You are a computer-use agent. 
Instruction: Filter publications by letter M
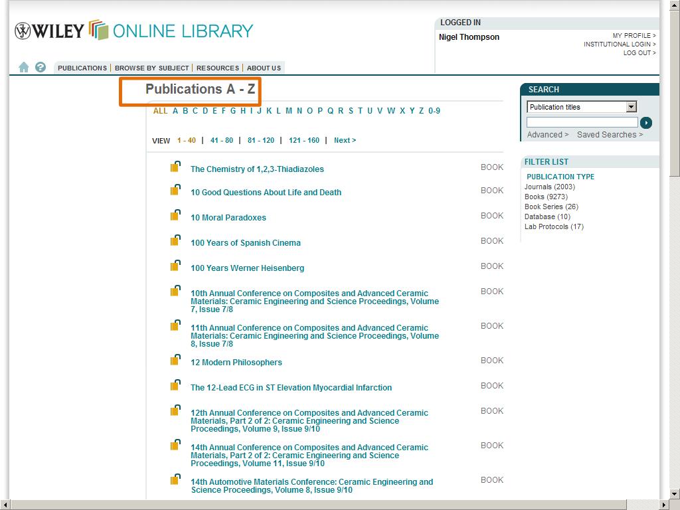point(289,111)
